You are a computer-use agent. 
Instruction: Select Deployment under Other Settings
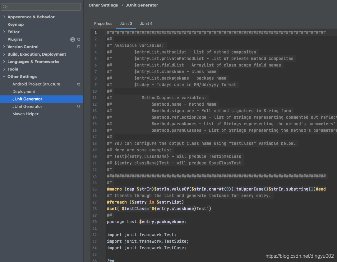[x=24, y=92]
